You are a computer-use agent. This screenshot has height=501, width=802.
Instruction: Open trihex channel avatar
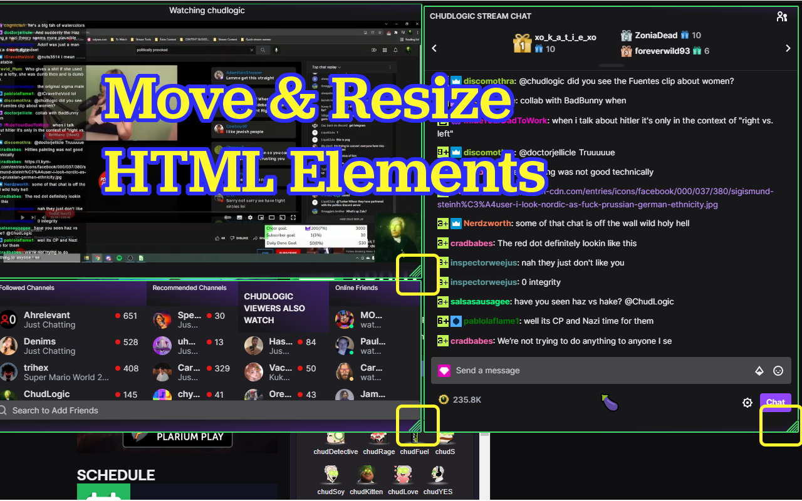point(9,372)
